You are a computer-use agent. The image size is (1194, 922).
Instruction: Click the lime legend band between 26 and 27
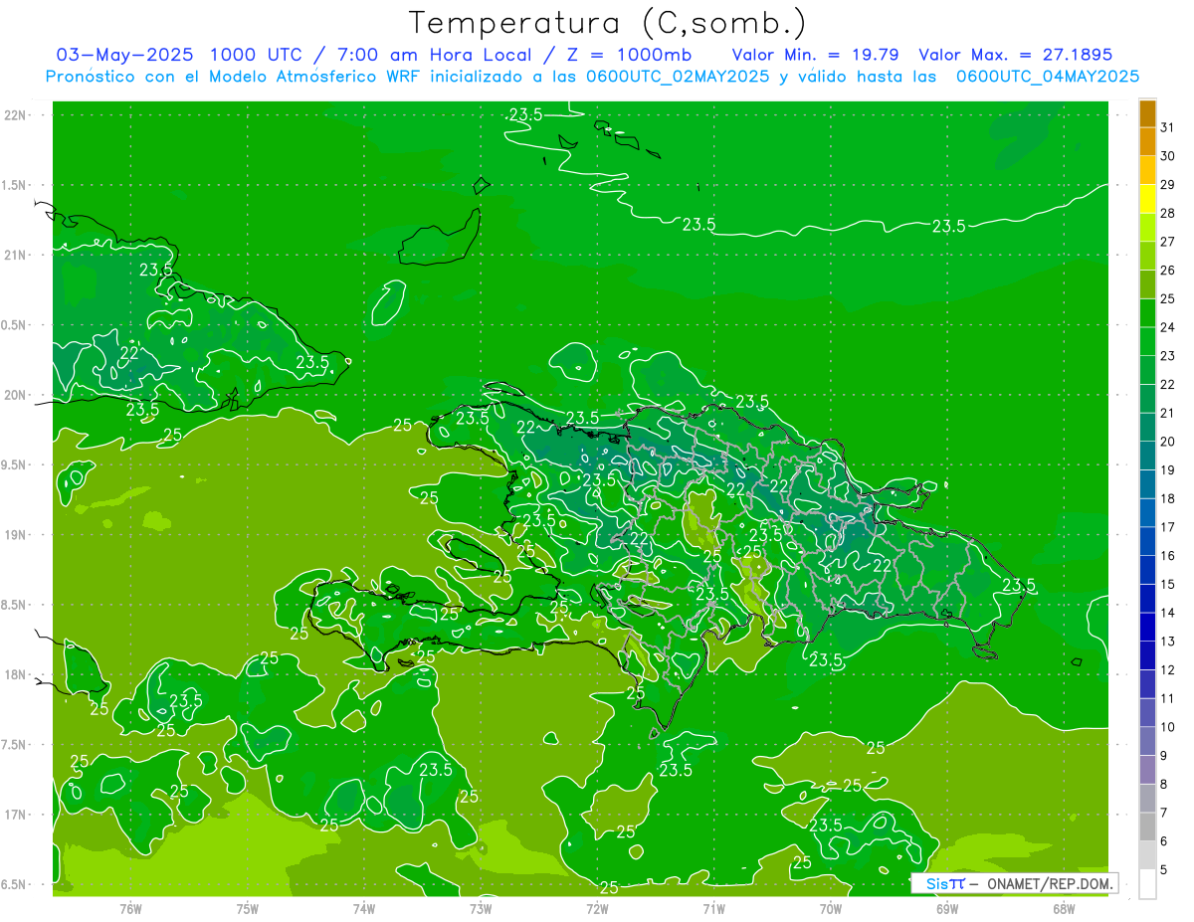pyautogui.click(x=1147, y=257)
